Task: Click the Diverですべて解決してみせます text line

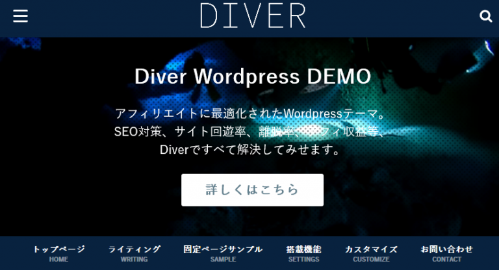Action: 250,150
